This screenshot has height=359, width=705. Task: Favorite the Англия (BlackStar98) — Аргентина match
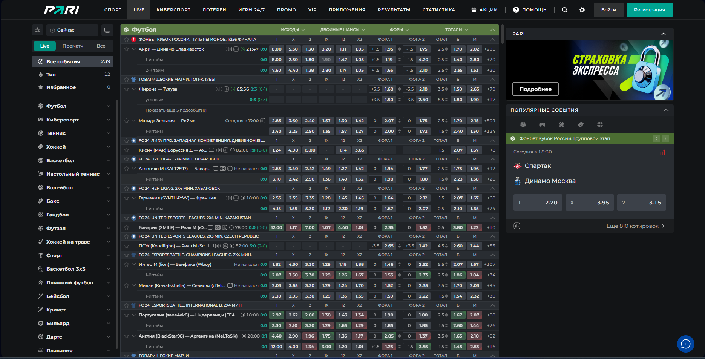coord(126,336)
